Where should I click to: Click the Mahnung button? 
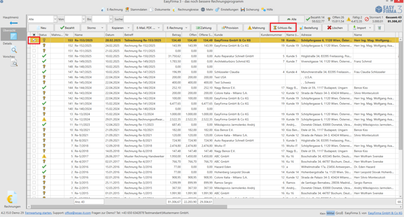256,28
